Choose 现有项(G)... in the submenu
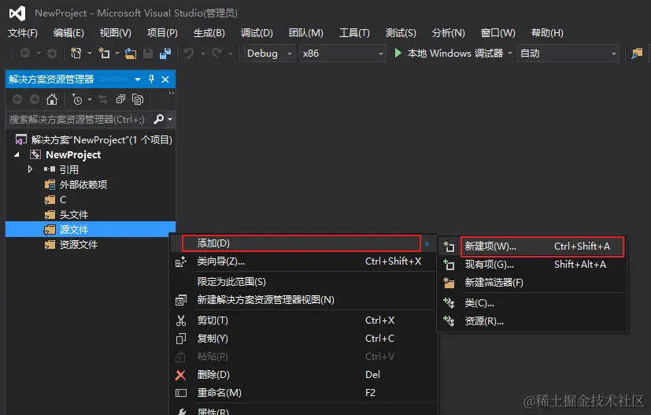This screenshot has width=651, height=415. [532, 265]
